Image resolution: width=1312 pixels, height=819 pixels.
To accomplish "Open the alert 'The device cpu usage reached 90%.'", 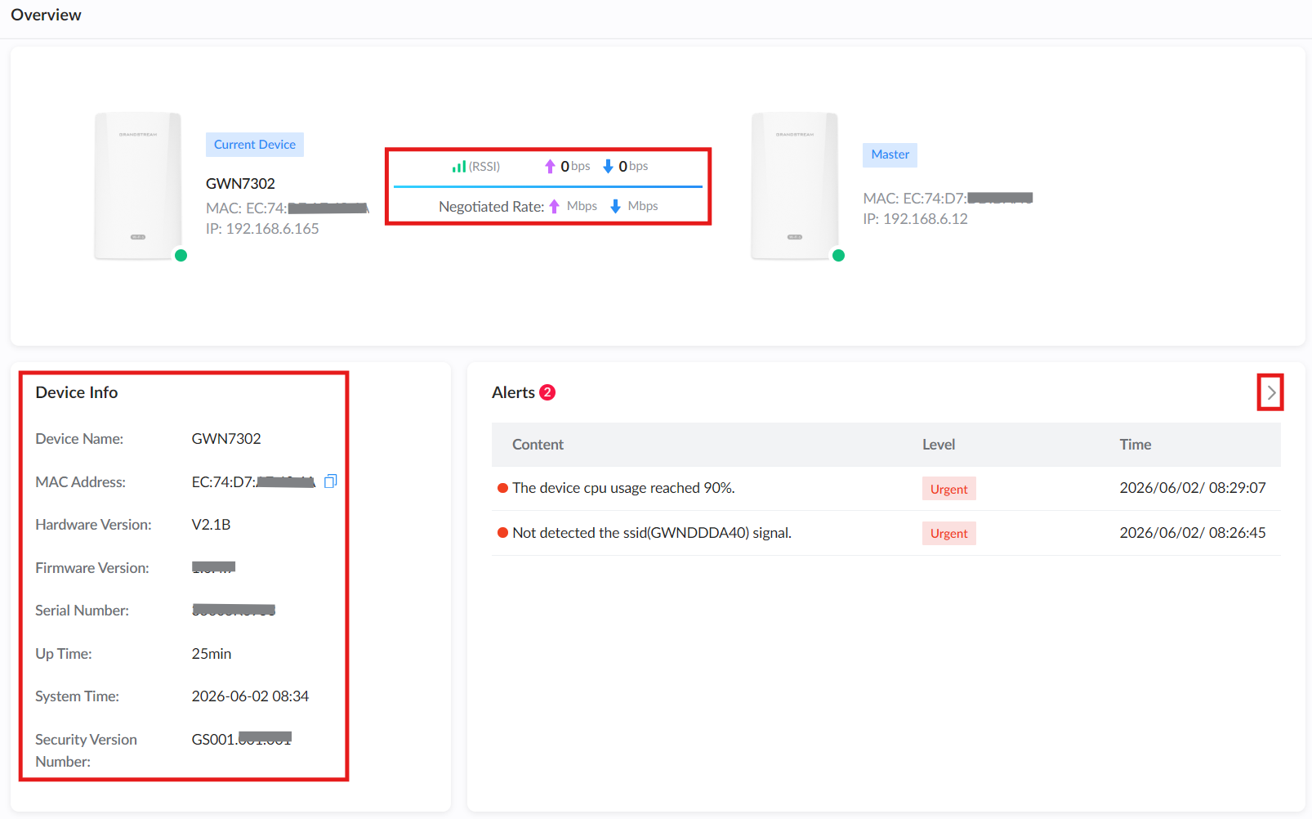I will pyautogui.click(x=623, y=488).
